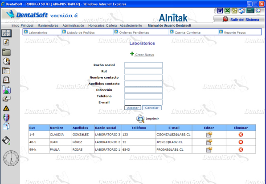Open the Word shortcut icon
Screen dimensions: 266x184
click(x=220, y=11)
